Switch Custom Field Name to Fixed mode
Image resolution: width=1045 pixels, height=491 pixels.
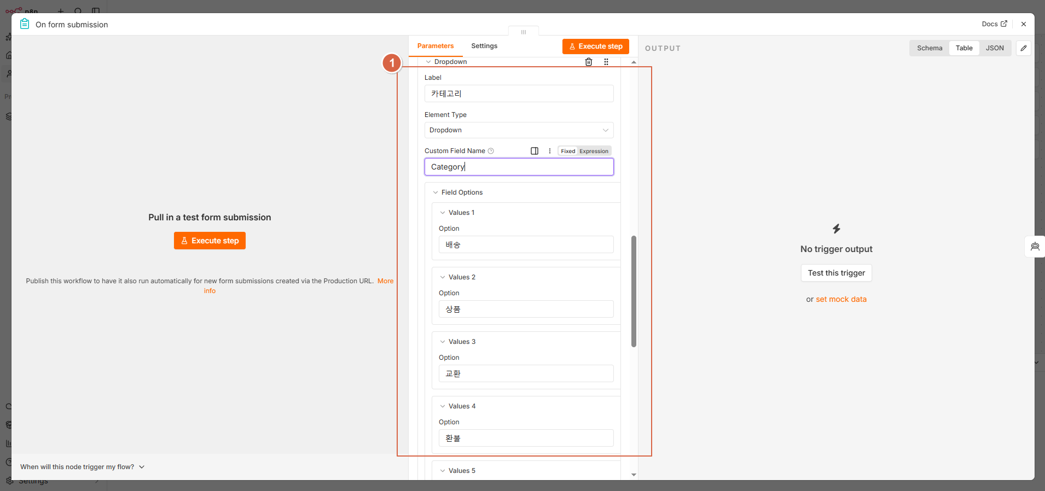click(568, 151)
